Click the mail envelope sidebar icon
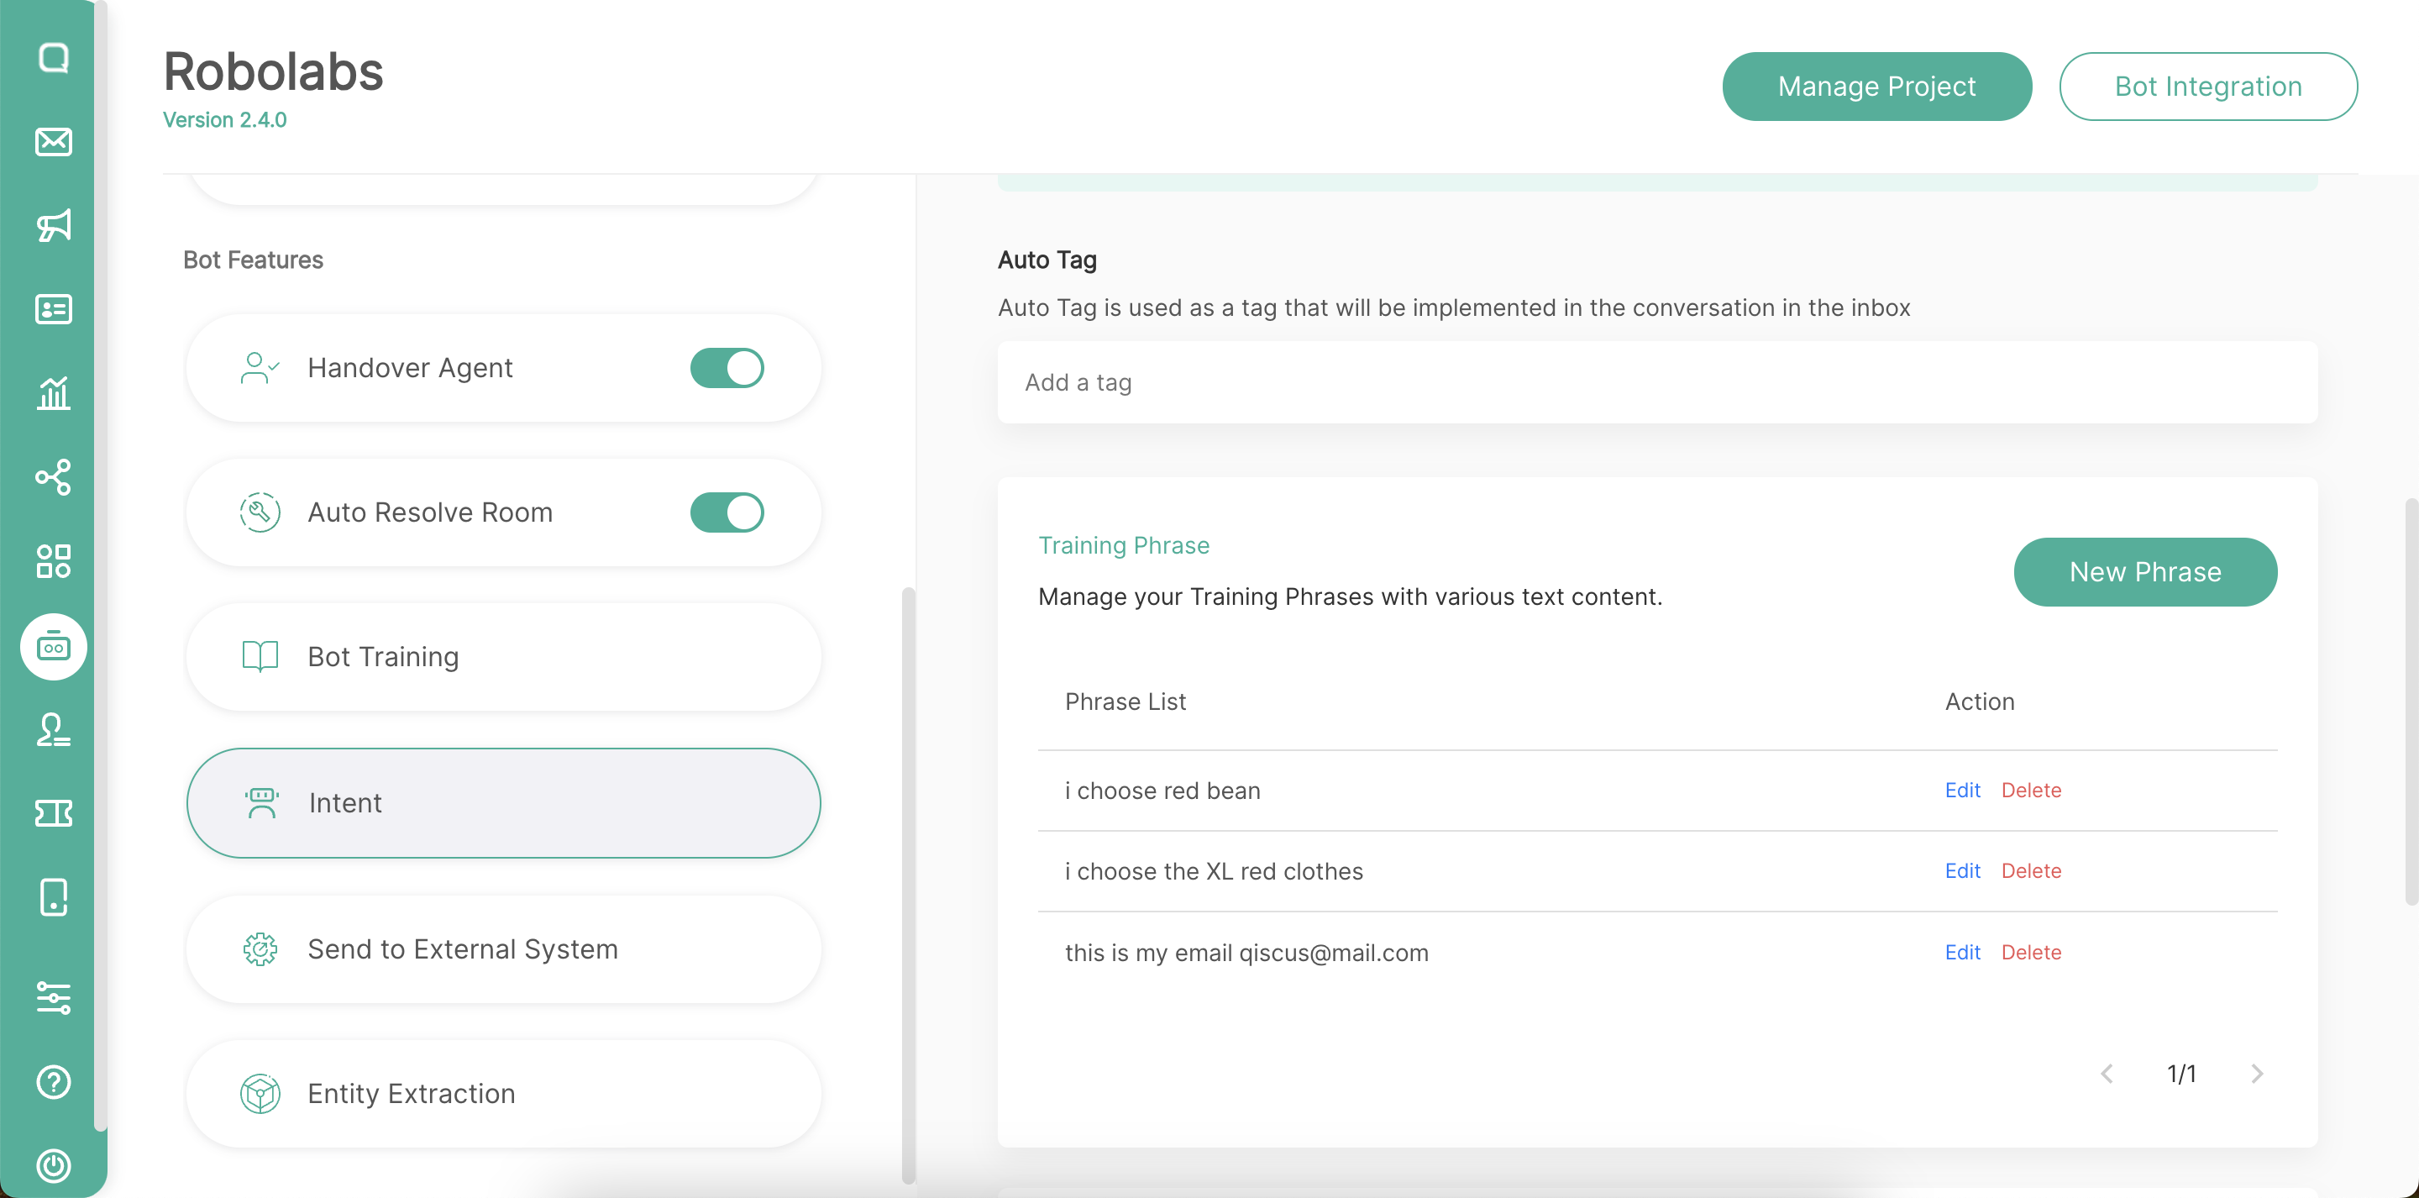2419x1198 pixels. click(x=54, y=142)
